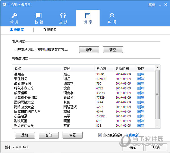Delete the 温州市 dictionary
Screen dimensions: 170x153
click(141, 74)
